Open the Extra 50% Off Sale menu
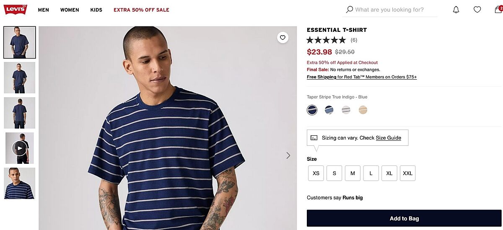This screenshot has width=503, height=230. click(141, 10)
